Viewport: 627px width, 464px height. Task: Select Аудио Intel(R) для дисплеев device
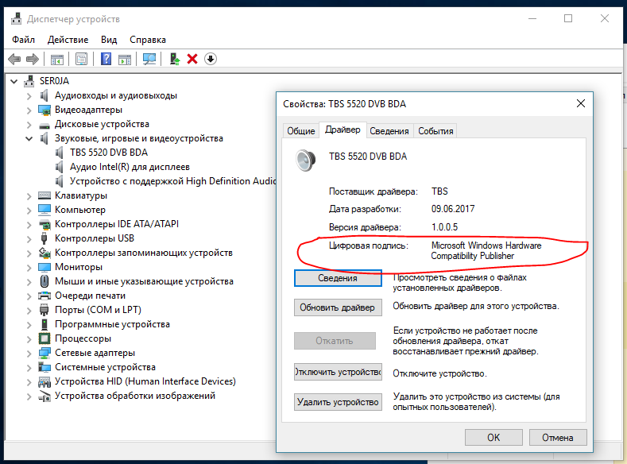(130, 167)
